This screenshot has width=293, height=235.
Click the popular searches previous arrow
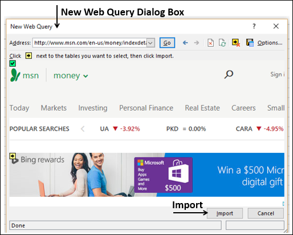[x=83, y=129]
